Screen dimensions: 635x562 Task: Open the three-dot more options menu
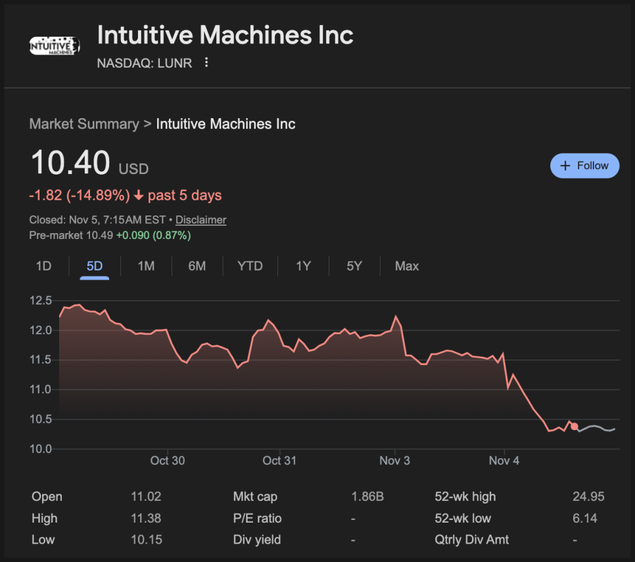(x=206, y=62)
